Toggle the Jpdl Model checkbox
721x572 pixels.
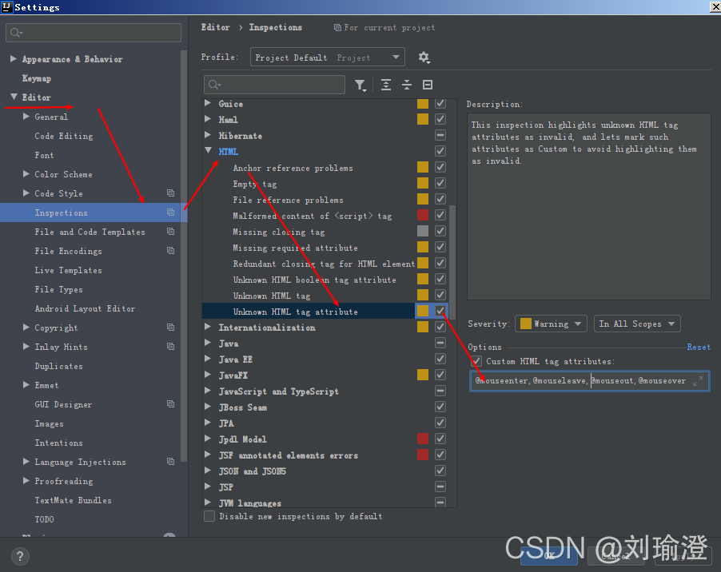pyautogui.click(x=440, y=439)
